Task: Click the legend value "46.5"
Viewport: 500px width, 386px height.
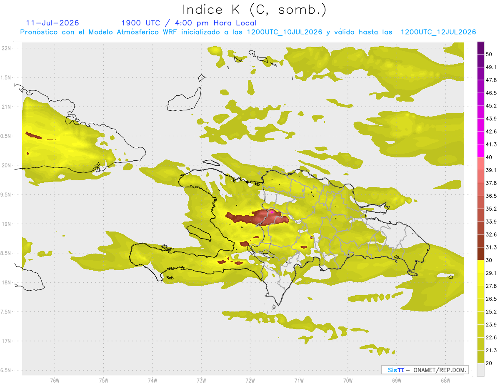Action: click(x=492, y=93)
